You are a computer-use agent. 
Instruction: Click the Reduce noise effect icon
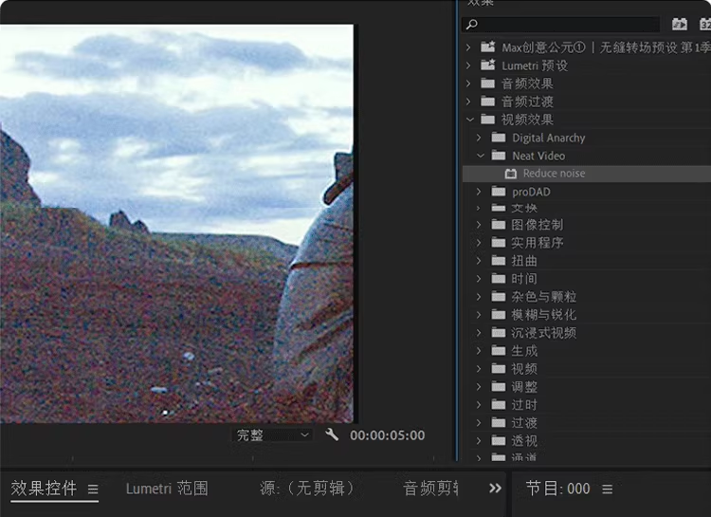(x=510, y=174)
